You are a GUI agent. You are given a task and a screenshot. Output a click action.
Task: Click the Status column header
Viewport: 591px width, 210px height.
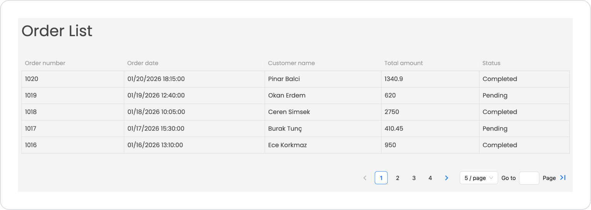point(491,63)
